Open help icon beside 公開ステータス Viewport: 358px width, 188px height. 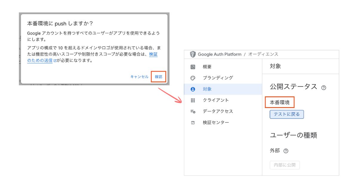pos(324,88)
